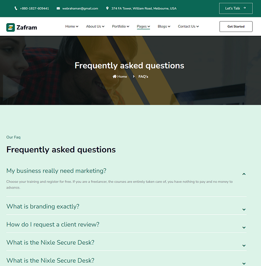
Task: Open the Contact Us menu
Action: click(188, 26)
